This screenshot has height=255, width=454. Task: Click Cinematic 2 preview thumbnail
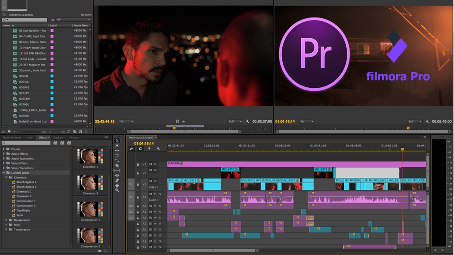(x=90, y=182)
